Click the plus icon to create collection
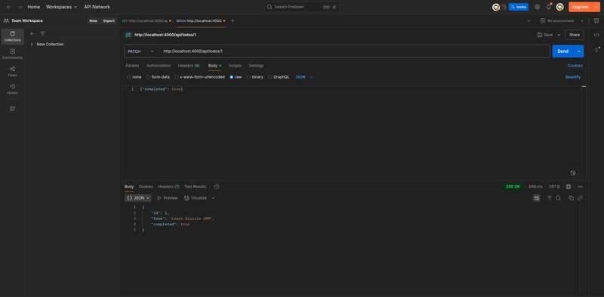Viewport: 604px width, 297px height. (32, 34)
